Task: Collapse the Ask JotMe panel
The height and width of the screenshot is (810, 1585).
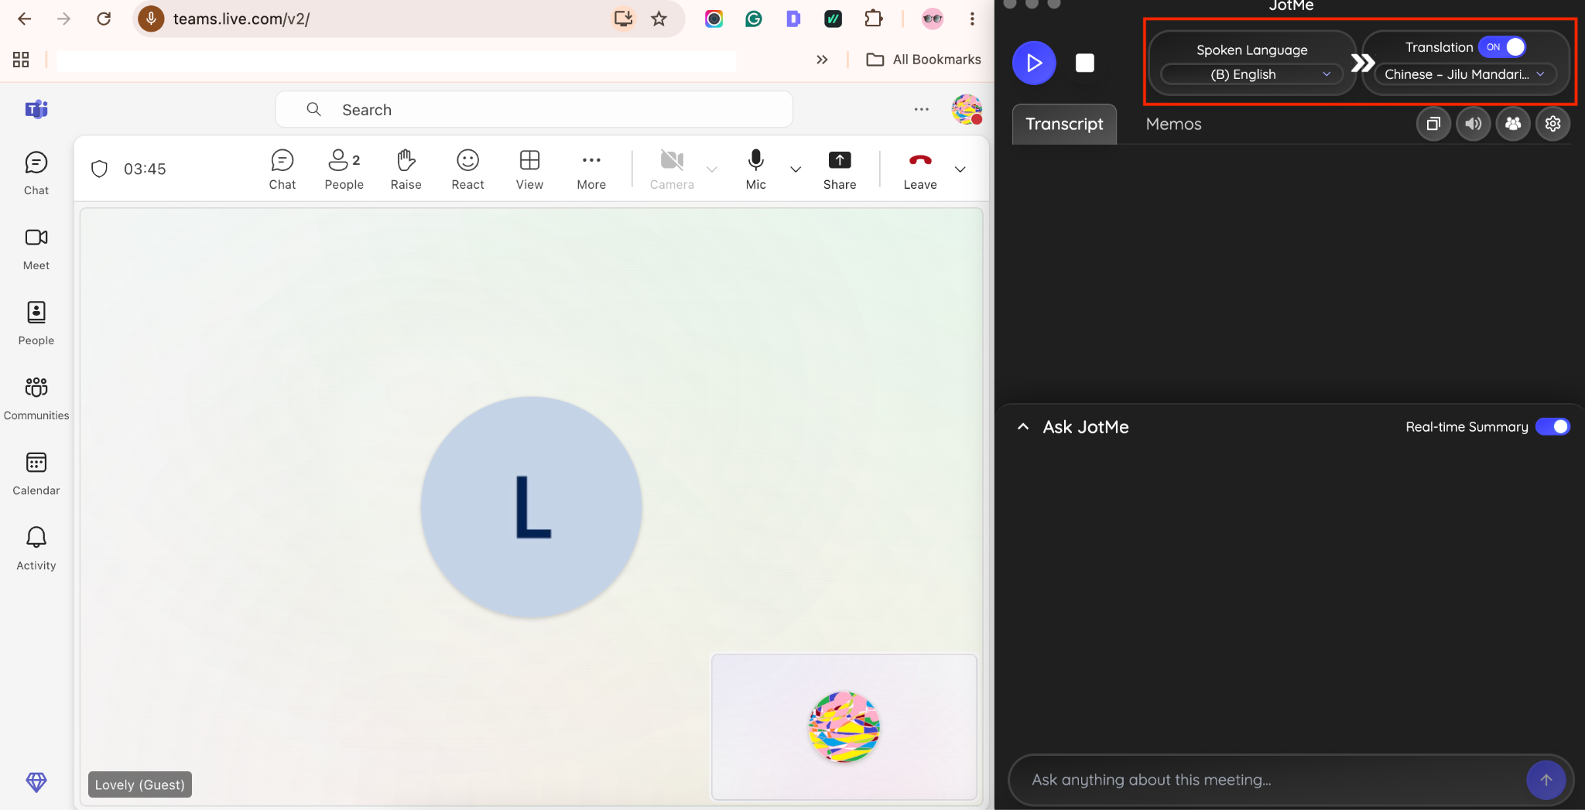Action: coord(1023,426)
